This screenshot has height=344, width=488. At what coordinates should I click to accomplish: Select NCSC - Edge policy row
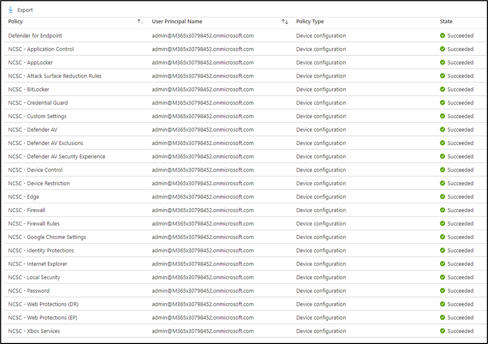[245, 197]
